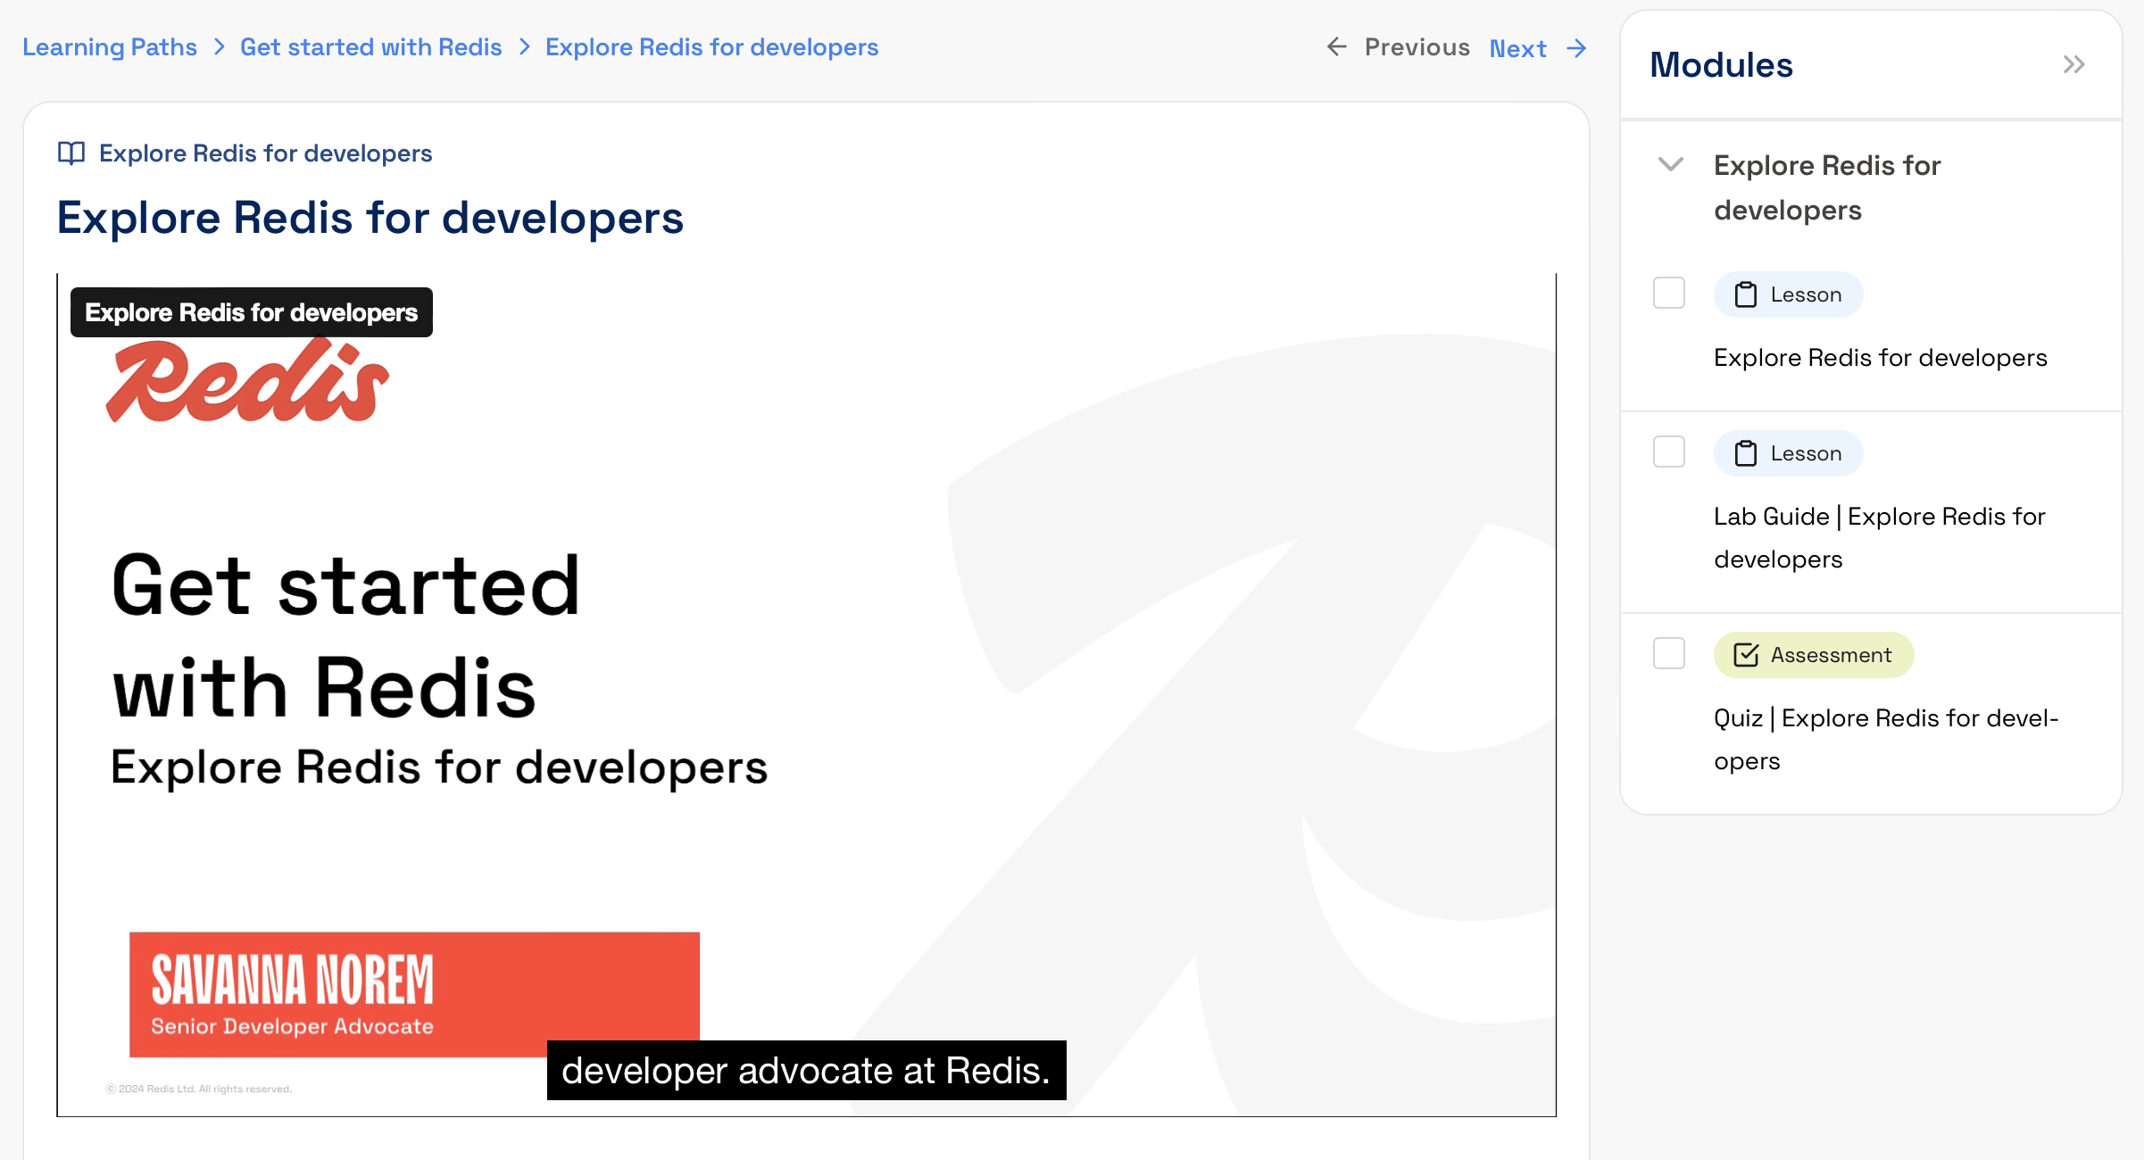This screenshot has width=2144, height=1160.
Task: Click breadcrumb chevron after Get started with Redis
Action: pos(524,46)
